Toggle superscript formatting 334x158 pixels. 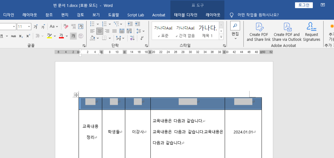point(28,36)
